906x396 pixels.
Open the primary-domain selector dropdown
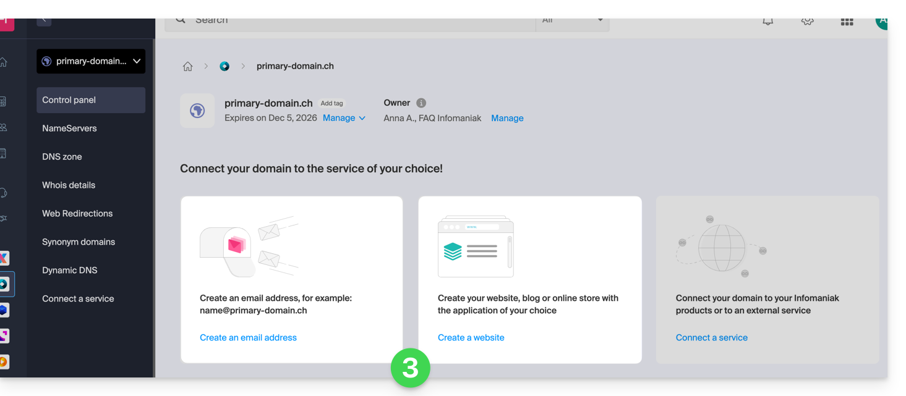[91, 61]
